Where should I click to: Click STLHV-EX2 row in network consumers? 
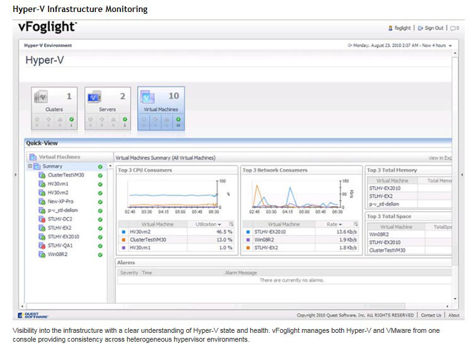coord(301,248)
